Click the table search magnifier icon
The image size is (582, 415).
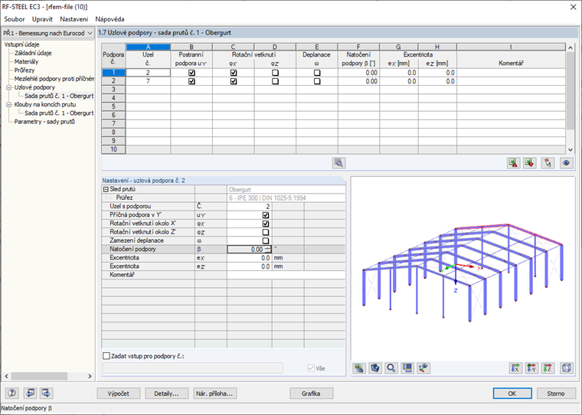(338, 163)
